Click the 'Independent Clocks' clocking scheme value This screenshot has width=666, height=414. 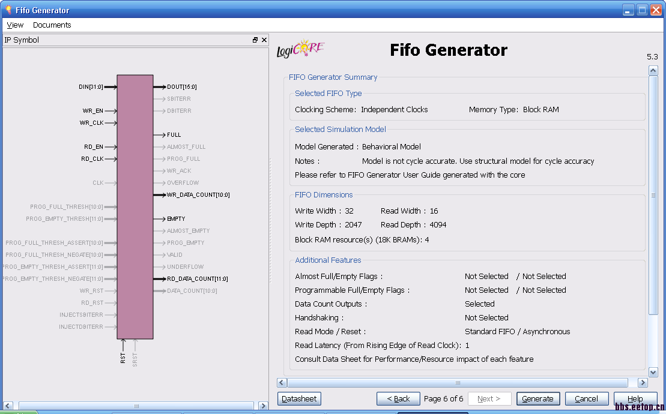(x=394, y=109)
